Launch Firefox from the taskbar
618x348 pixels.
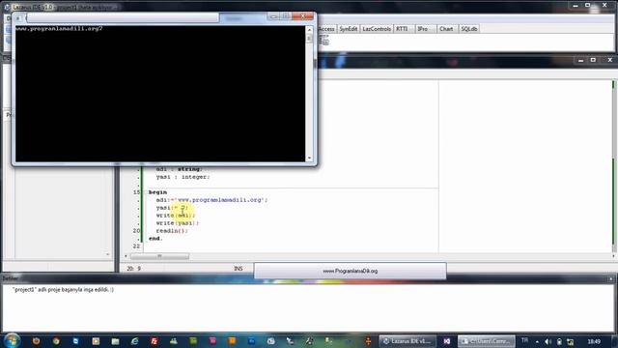point(37,341)
